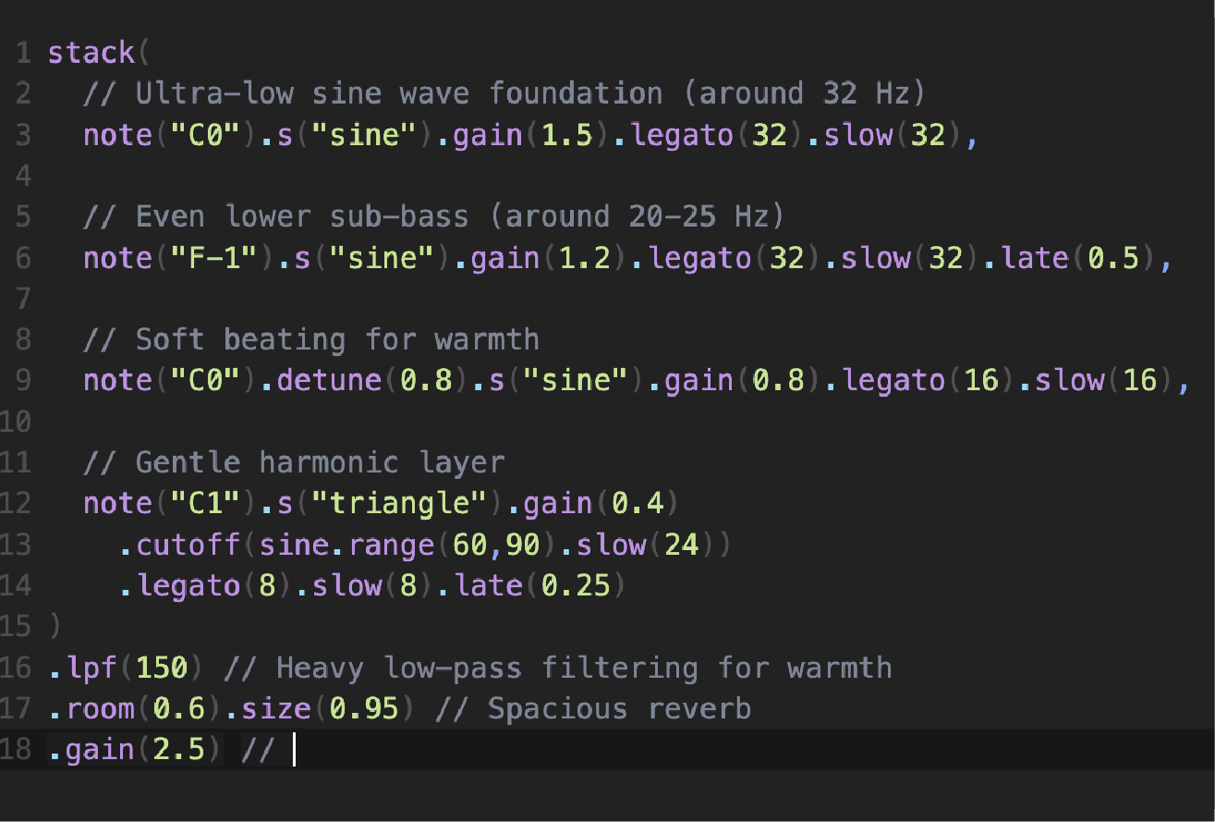
Task: Click line number 15 in the gutter
Action: pos(17,626)
